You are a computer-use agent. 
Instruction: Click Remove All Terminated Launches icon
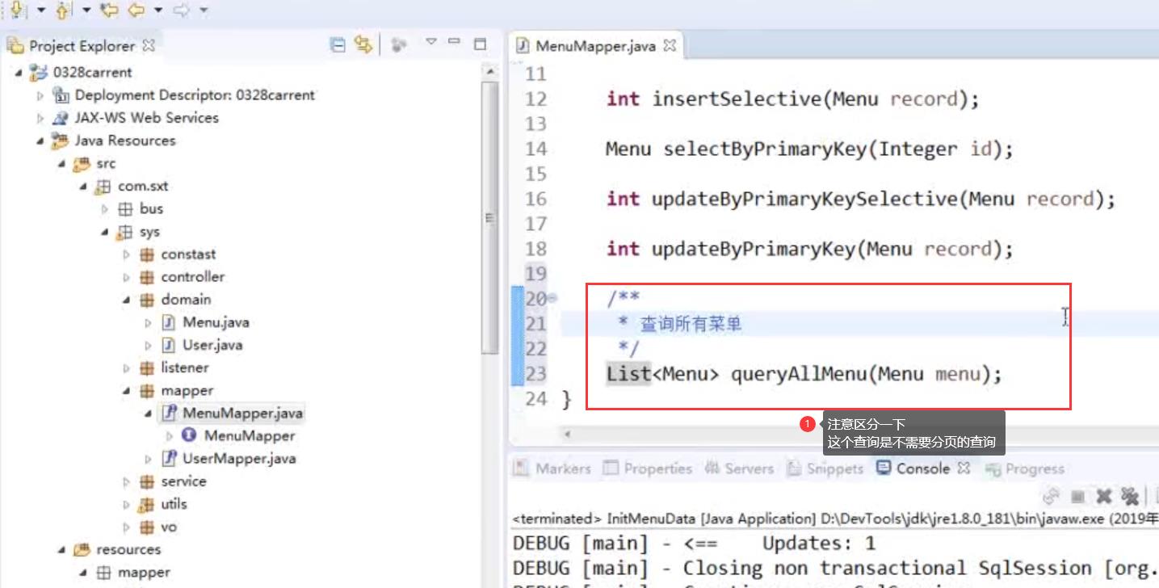pos(1130,496)
